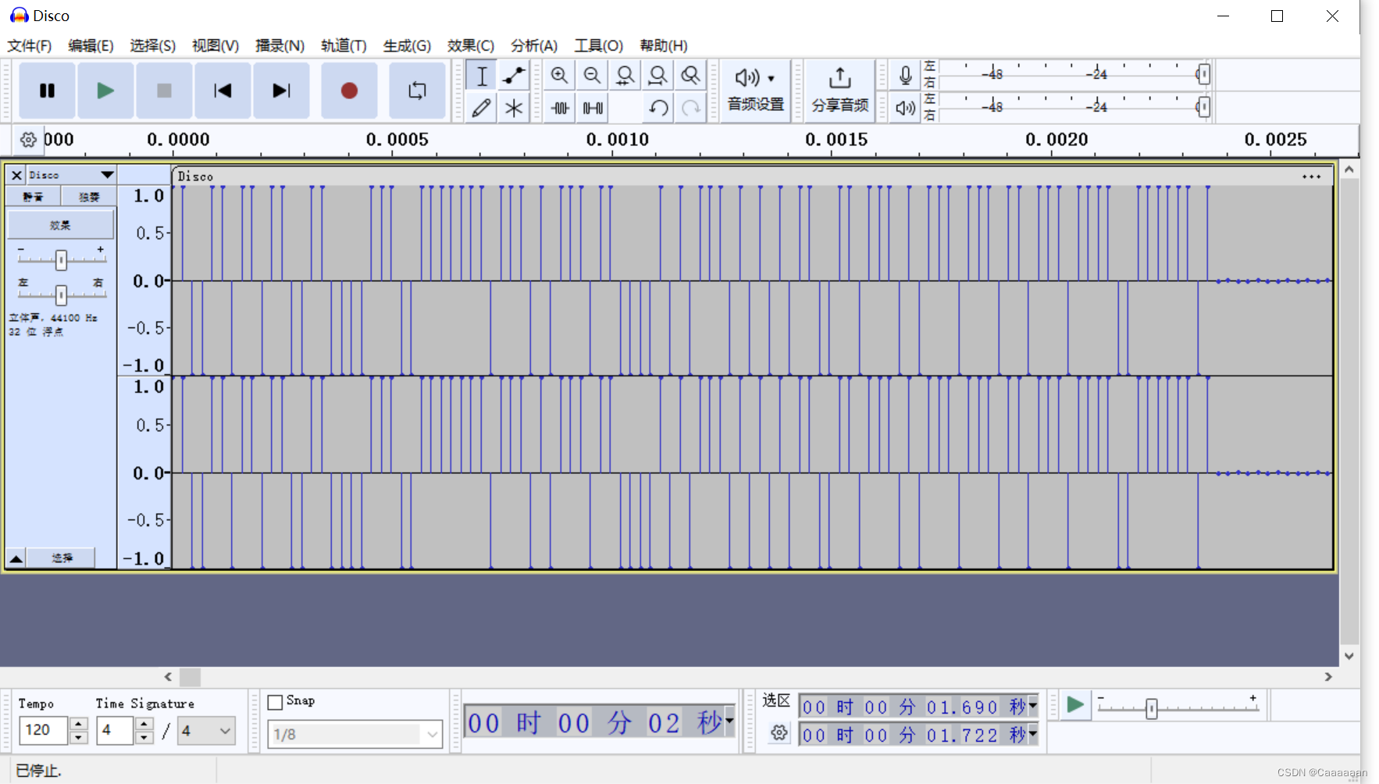Select the Multi-tool asterisk icon

[x=514, y=108]
